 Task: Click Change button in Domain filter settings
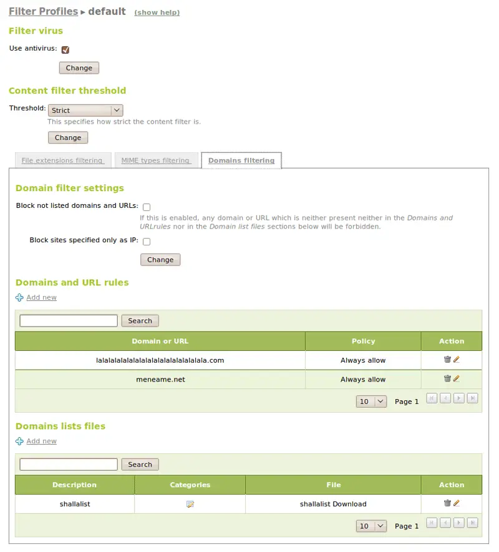(160, 260)
